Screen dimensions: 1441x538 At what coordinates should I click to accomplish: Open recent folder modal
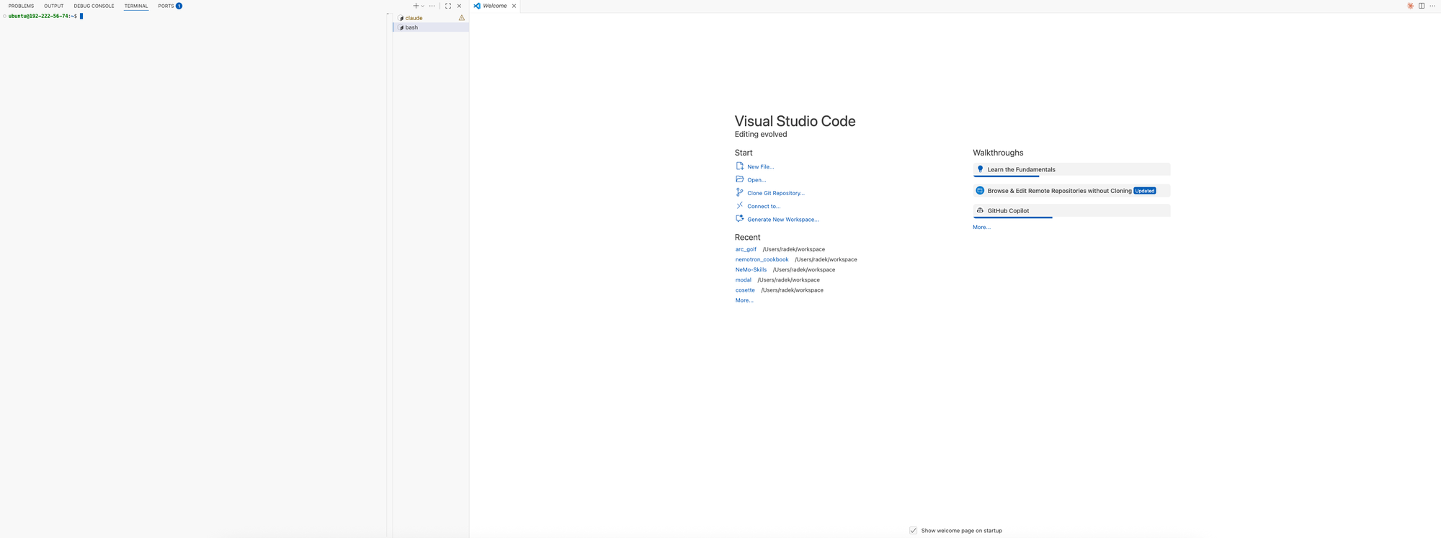743,280
